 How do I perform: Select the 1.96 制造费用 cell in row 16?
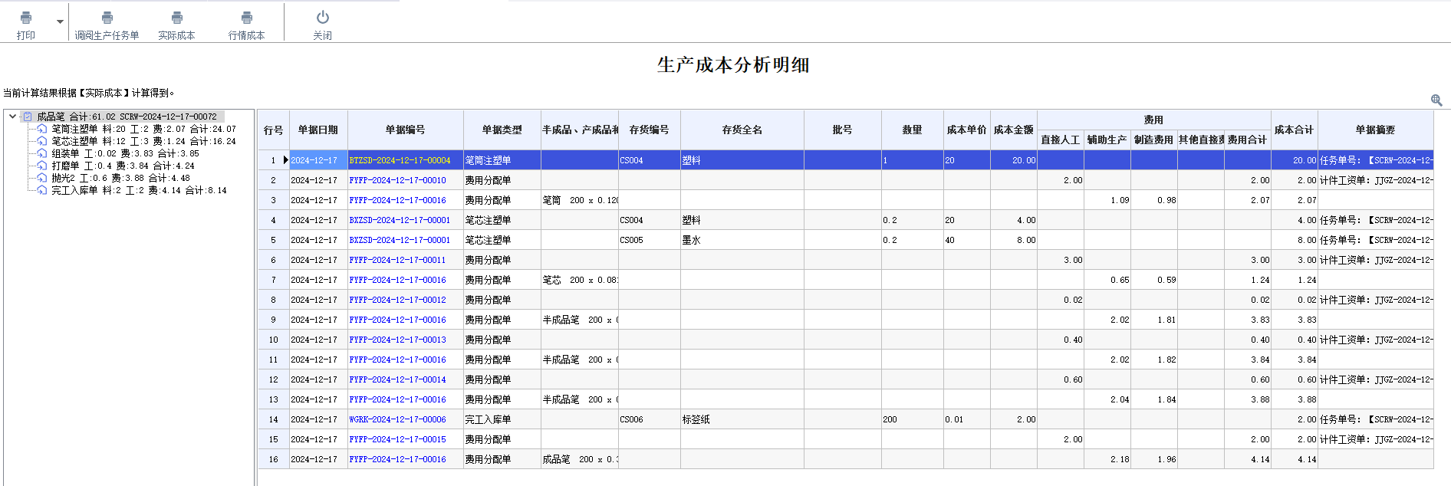(1154, 459)
